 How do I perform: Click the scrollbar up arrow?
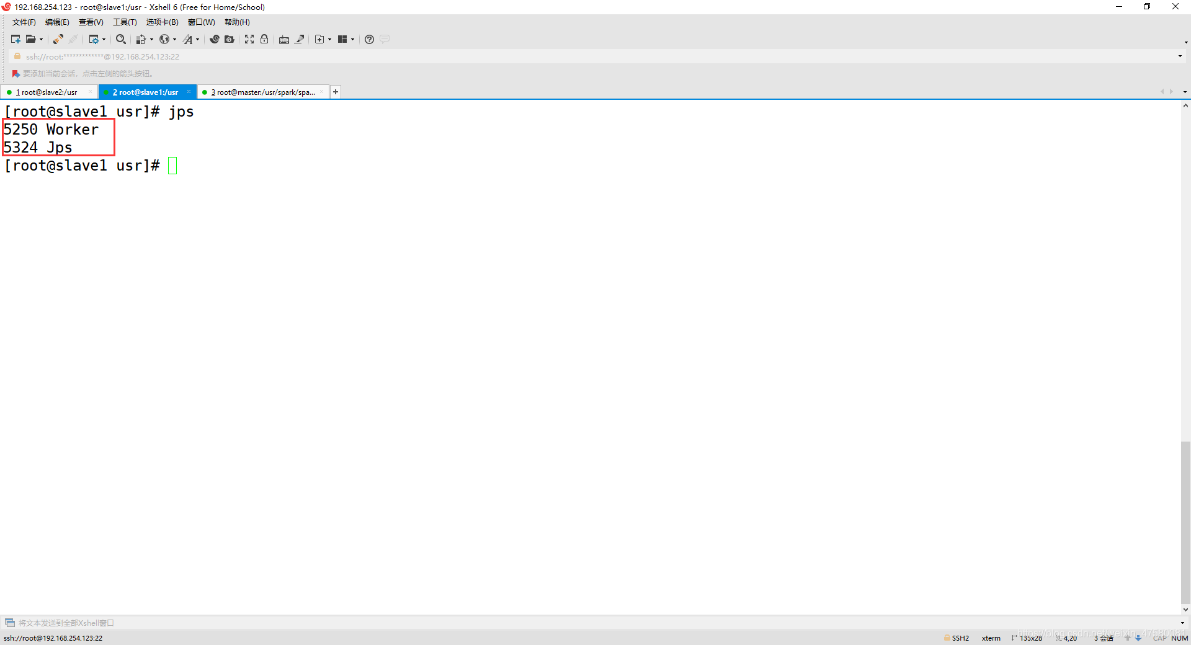1185,106
